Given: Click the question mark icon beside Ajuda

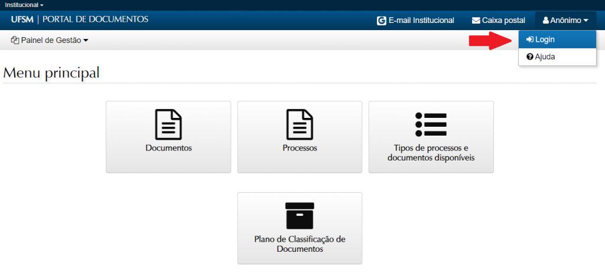Looking at the screenshot, I should 529,57.
